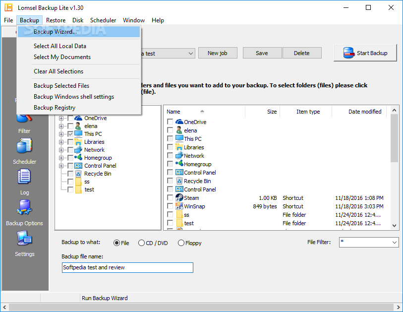
Task: Click the Lomsel Backup app icon in title bar
Action: coord(8,7)
